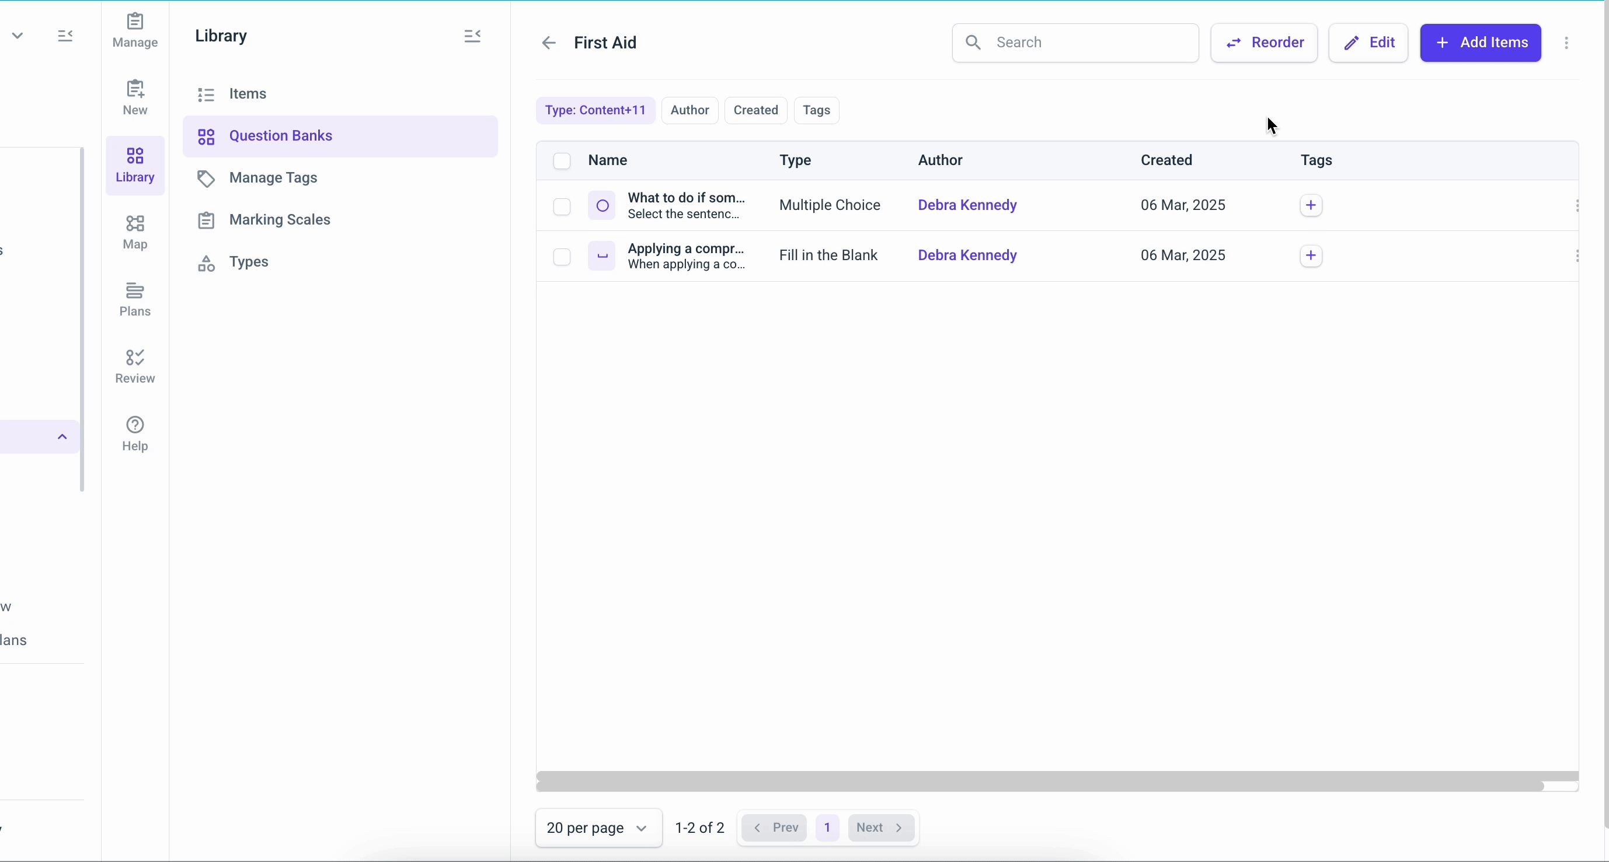
Task: Select Question Banks in Library menu
Action: pyautogui.click(x=340, y=136)
